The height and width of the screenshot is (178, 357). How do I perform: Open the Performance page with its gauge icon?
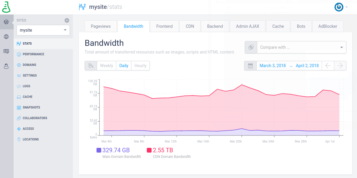click(33, 54)
